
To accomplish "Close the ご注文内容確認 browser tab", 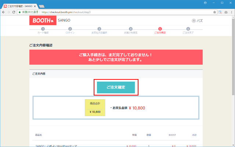I will point(35,6).
